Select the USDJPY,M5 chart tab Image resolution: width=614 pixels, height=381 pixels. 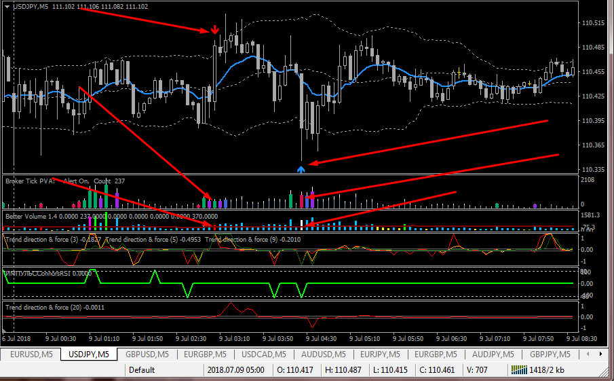point(89,355)
